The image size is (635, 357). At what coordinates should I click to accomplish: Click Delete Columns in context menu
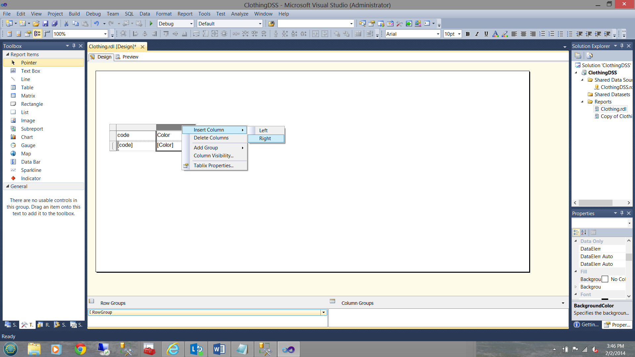click(x=211, y=138)
